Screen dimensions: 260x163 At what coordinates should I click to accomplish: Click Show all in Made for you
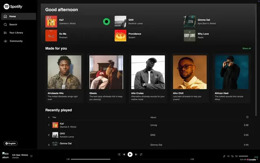coord(247,48)
